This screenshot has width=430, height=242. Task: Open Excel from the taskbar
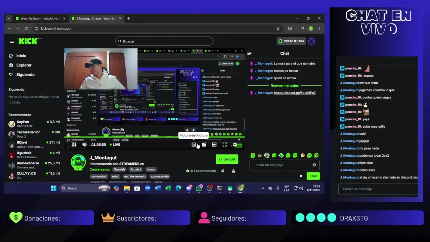point(168,188)
